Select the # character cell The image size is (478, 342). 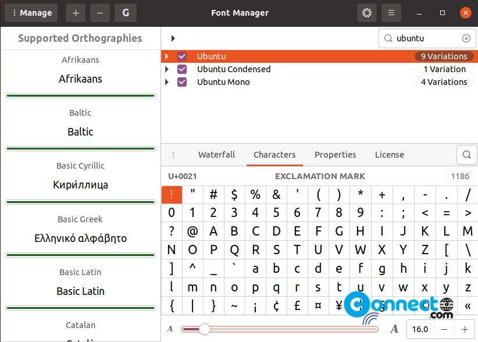213,194
